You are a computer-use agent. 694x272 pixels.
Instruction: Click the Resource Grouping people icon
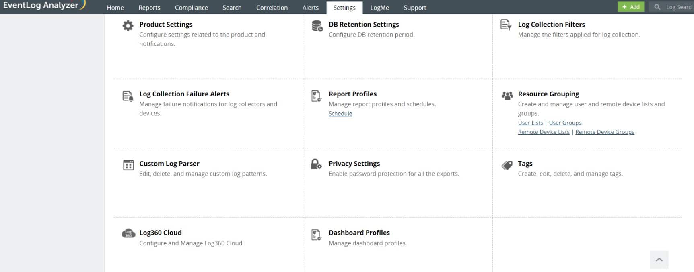507,96
